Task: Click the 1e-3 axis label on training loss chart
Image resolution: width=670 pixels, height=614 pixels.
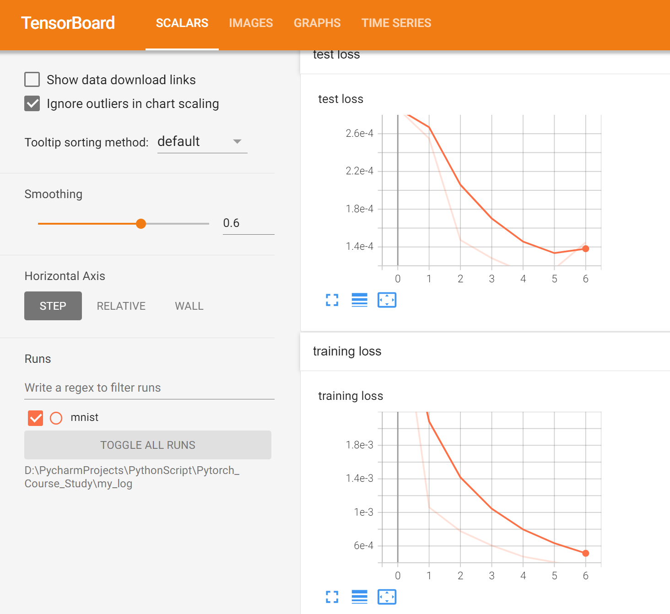Action: [x=364, y=512]
